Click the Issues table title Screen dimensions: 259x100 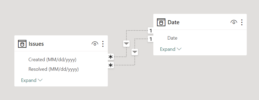click(36, 44)
